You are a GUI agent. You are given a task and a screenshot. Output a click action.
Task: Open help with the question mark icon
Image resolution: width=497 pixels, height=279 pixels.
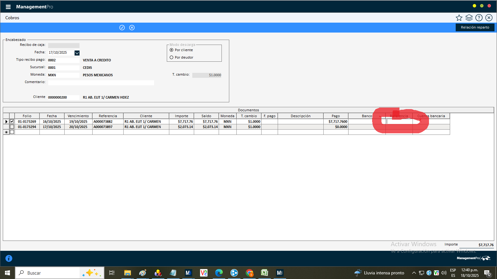[x=479, y=18]
